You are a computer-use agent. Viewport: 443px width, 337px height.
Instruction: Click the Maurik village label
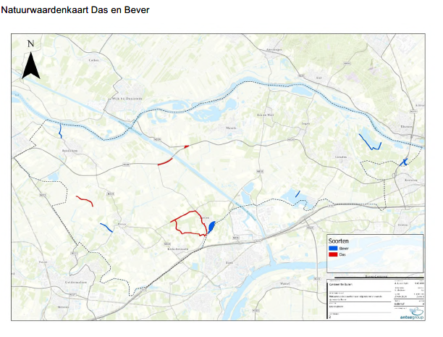point(232,128)
